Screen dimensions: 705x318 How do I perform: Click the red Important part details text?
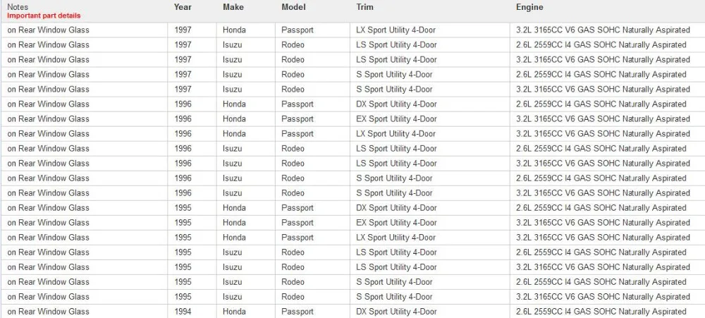coord(44,16)
